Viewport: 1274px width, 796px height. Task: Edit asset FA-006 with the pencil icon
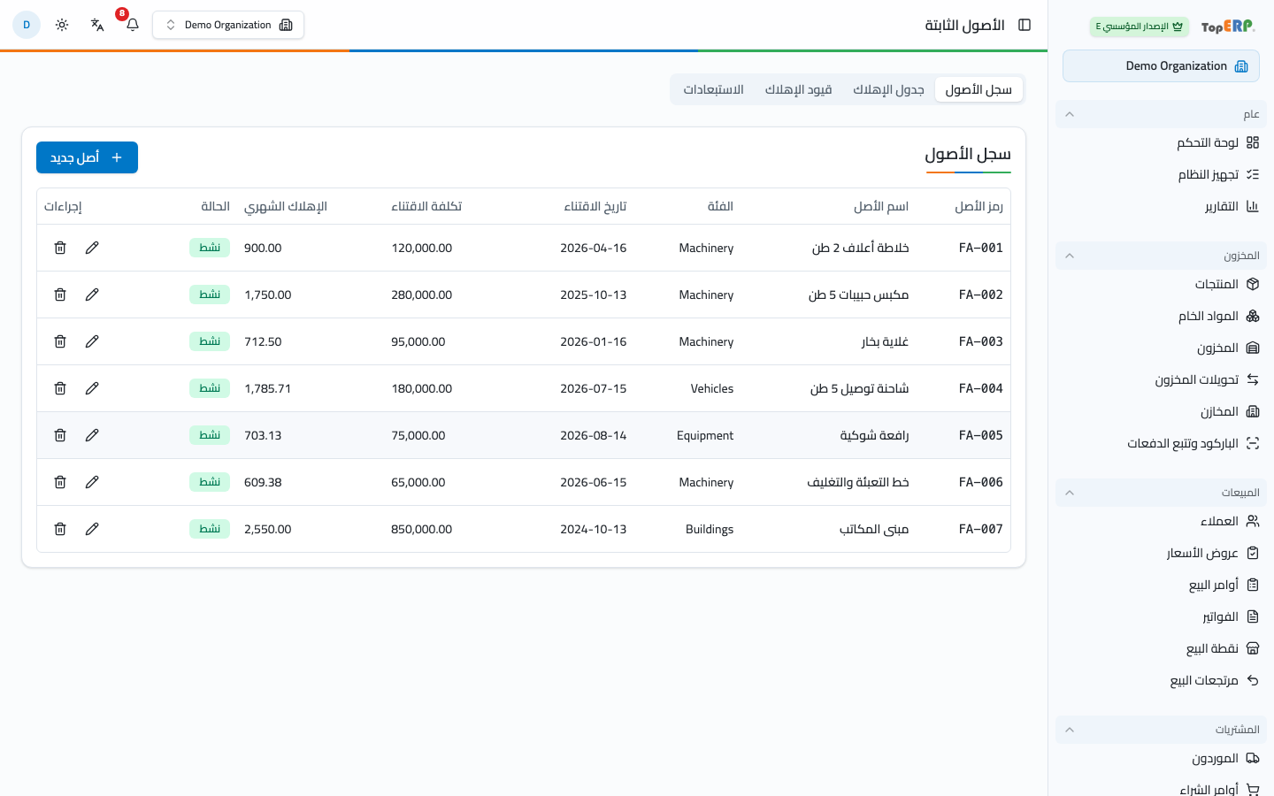(x=92, y=482)
